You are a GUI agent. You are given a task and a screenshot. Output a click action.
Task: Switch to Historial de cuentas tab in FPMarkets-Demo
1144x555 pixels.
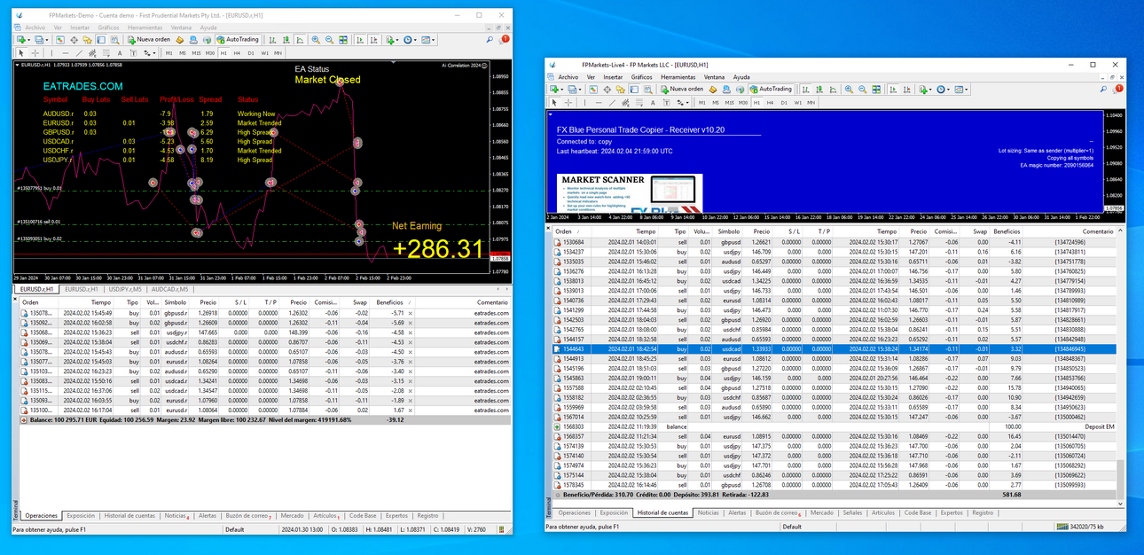[x=129, y=515]
